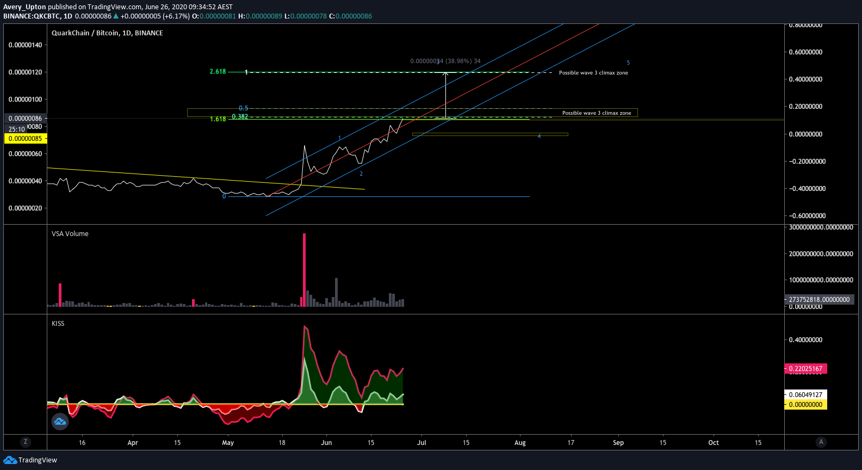Screen dimensions: 862x470
Task: Click the TradingView cloud logo bottom-left
Action: (10, 460)
